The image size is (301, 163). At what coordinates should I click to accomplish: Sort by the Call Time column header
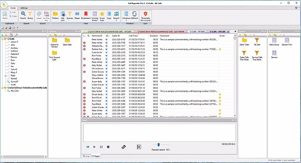click(138, 36)
